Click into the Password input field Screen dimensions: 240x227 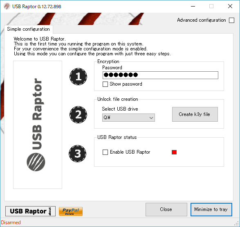coord(160,75)
